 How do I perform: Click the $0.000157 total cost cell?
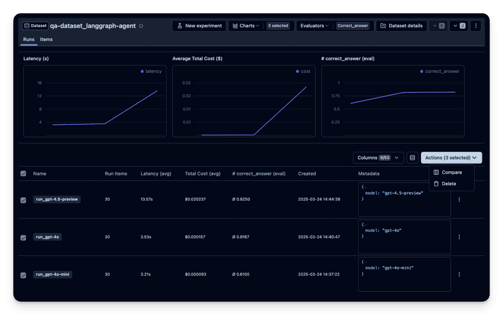(195, 237)
